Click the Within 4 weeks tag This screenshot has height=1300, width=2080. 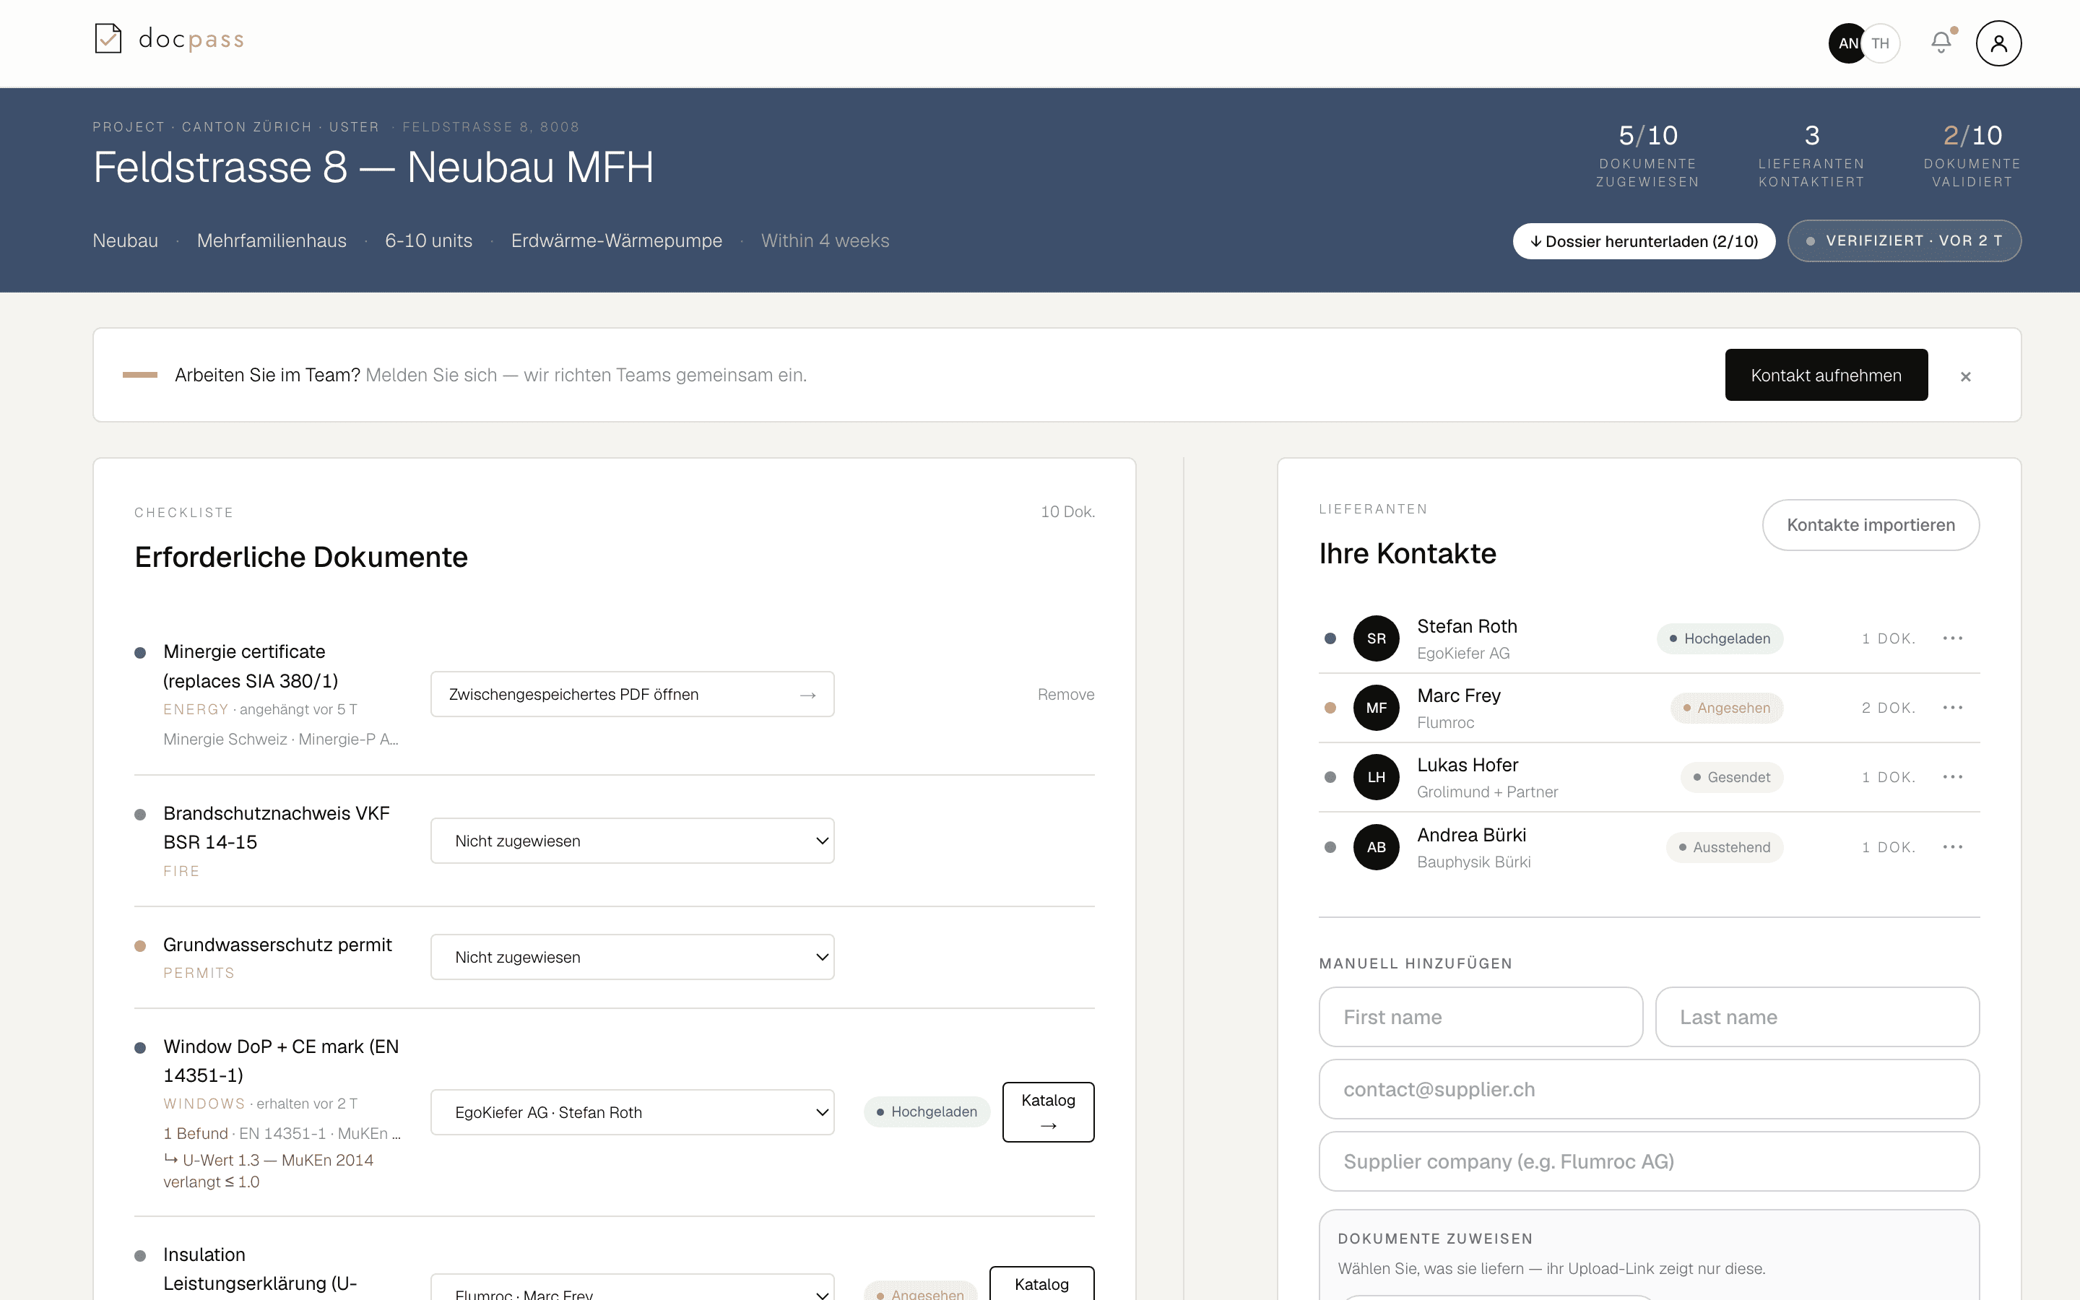pyautogui.click(x=824, y=240)
